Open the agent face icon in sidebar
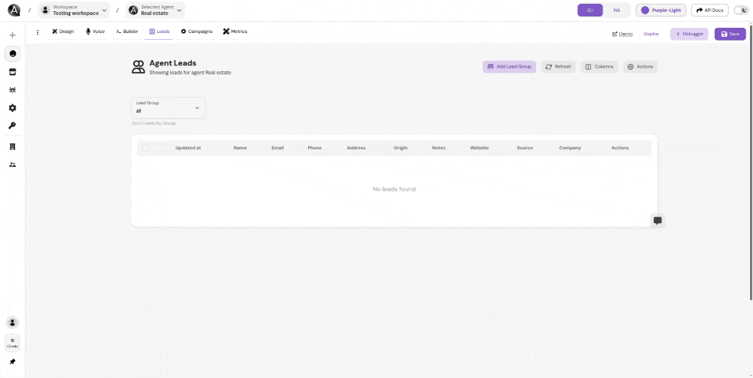The image size is (753, 378). click(13, 53)
